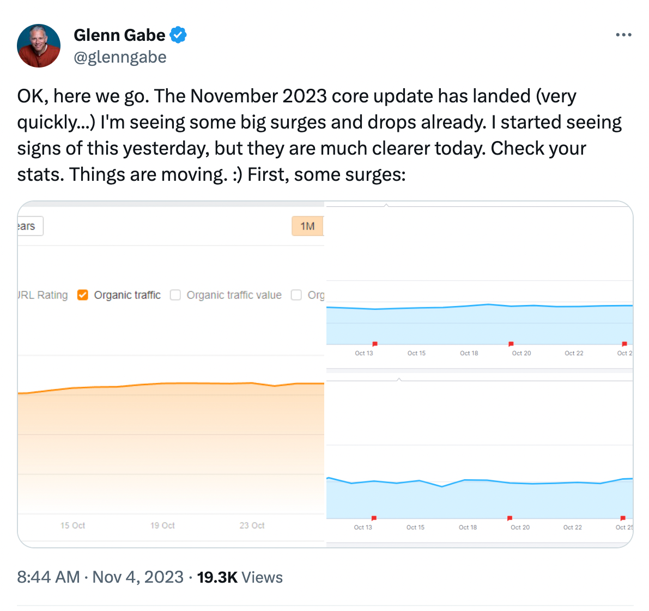
Task: Enable the Organic traffic value checkbox
Action: [x=175, y=295]
